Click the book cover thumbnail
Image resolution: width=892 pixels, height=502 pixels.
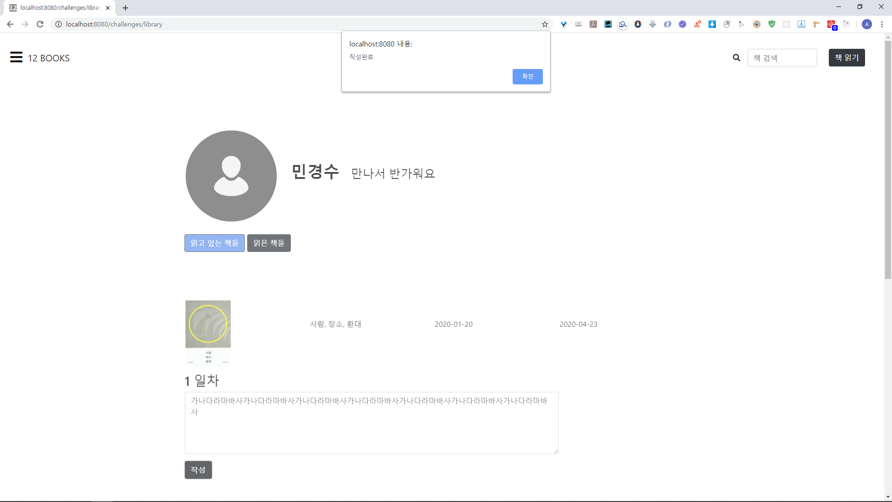(208, 332)
